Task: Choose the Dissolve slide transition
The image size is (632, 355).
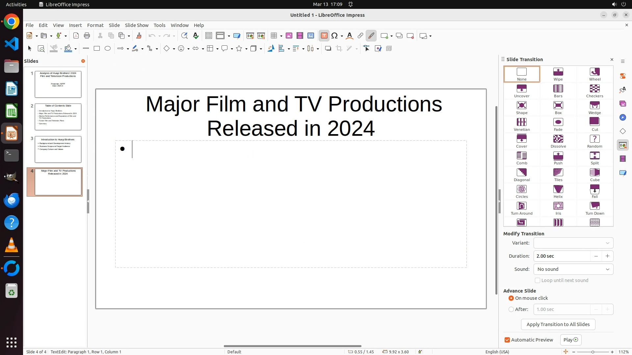Action: 558,141
